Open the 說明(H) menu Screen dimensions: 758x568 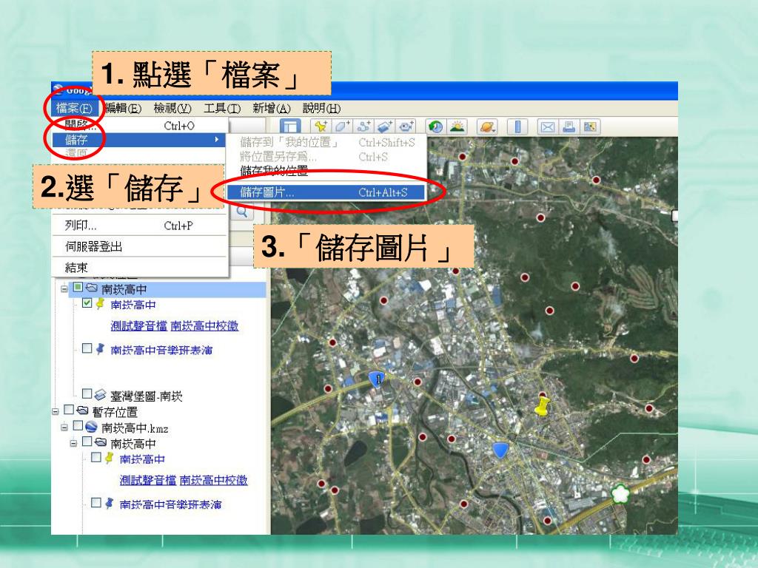point(321,108)
